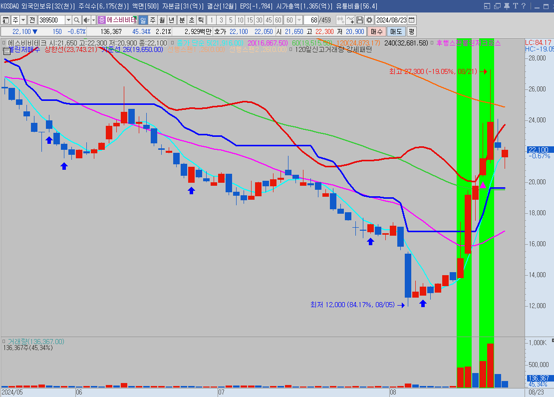Open help question mark icon
The height and width of the screenshot is (397, 554).
point(524,5)
